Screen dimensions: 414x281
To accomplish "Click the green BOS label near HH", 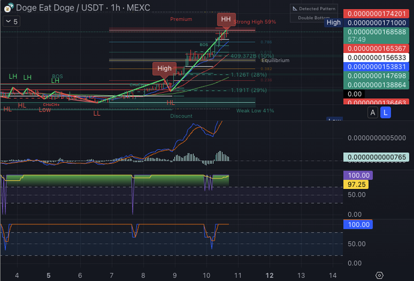I will click(203, 45).
